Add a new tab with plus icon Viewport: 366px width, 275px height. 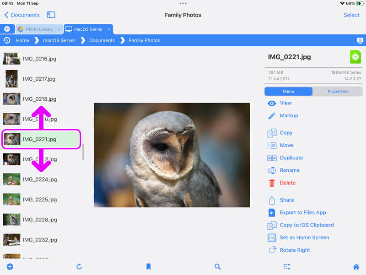(7, 29)
